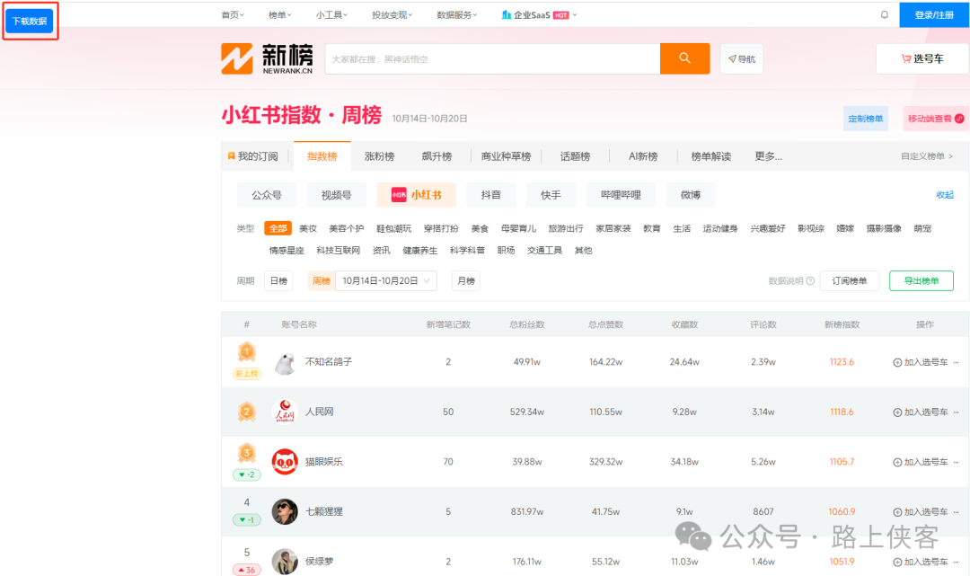Open more options for 猫眼娱乐 row
970x576 pixels.
click(957, 462)
